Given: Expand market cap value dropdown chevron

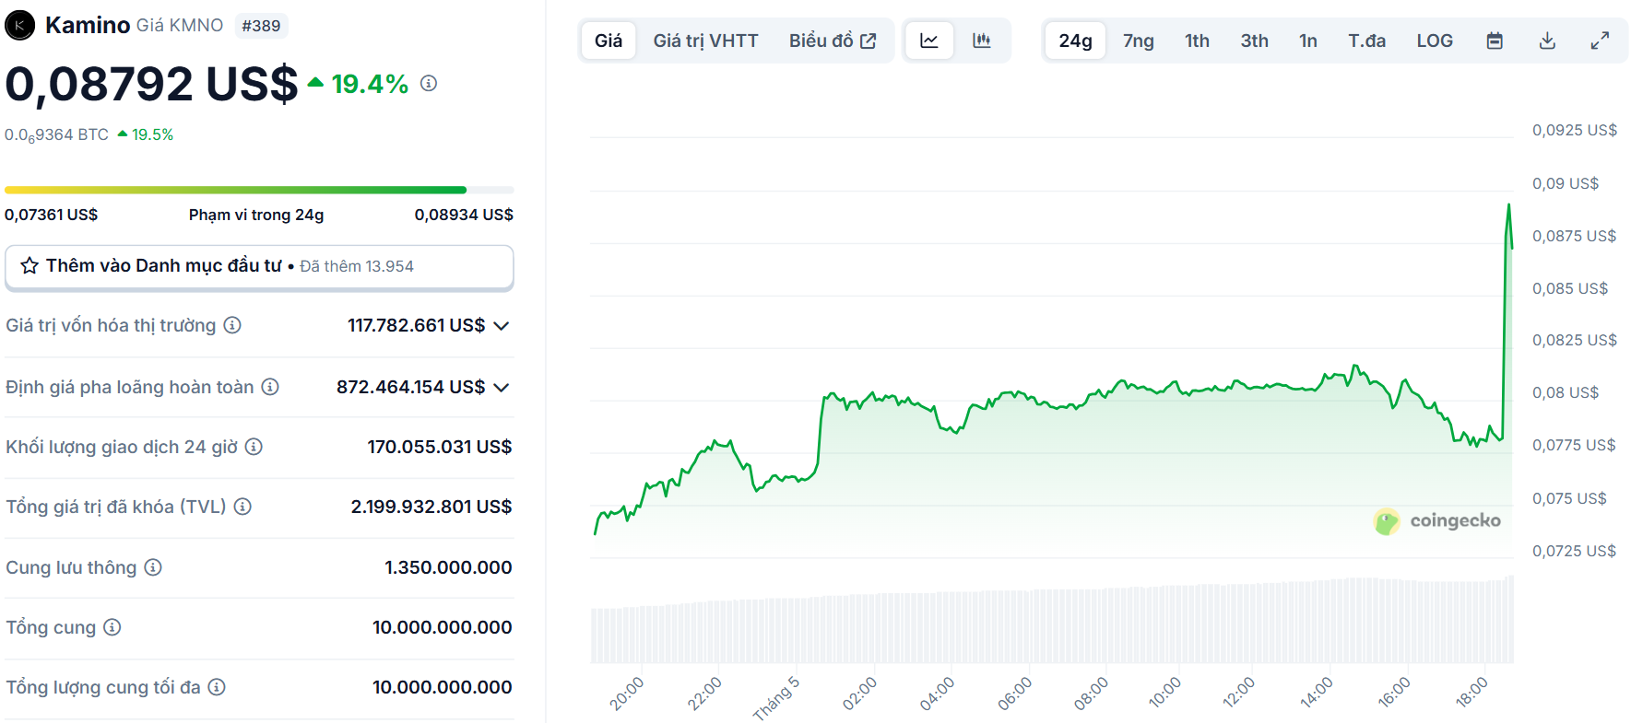Looking at the screenshot, I should click(502, 325).
